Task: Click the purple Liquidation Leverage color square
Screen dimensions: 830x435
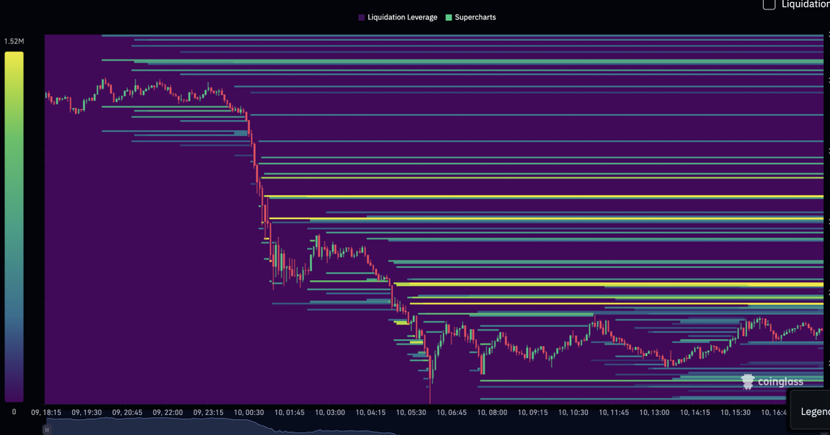Action: (362, 17)
